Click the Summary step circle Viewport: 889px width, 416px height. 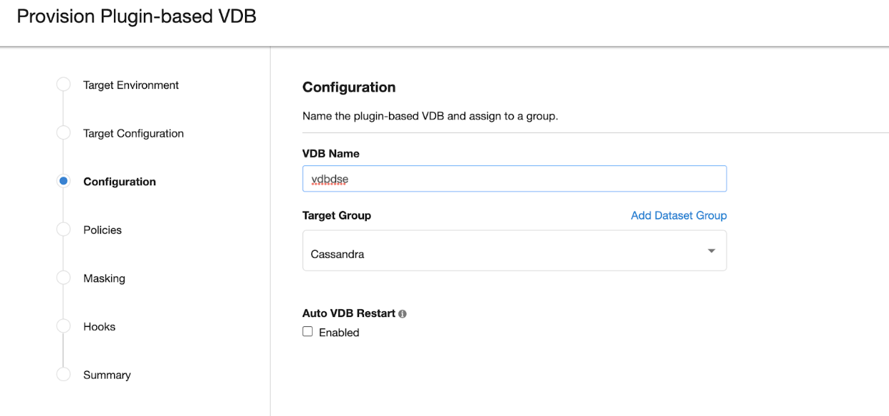pos(63,375)
